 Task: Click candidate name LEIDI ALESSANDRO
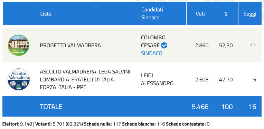coord(157,79)
